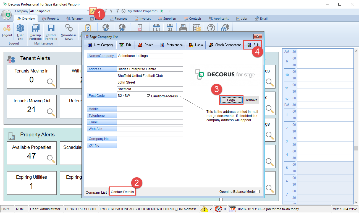Go to the Suppliers ribbon tab
Viewport: 359px width, 213px height.
[x=167, y=19]
